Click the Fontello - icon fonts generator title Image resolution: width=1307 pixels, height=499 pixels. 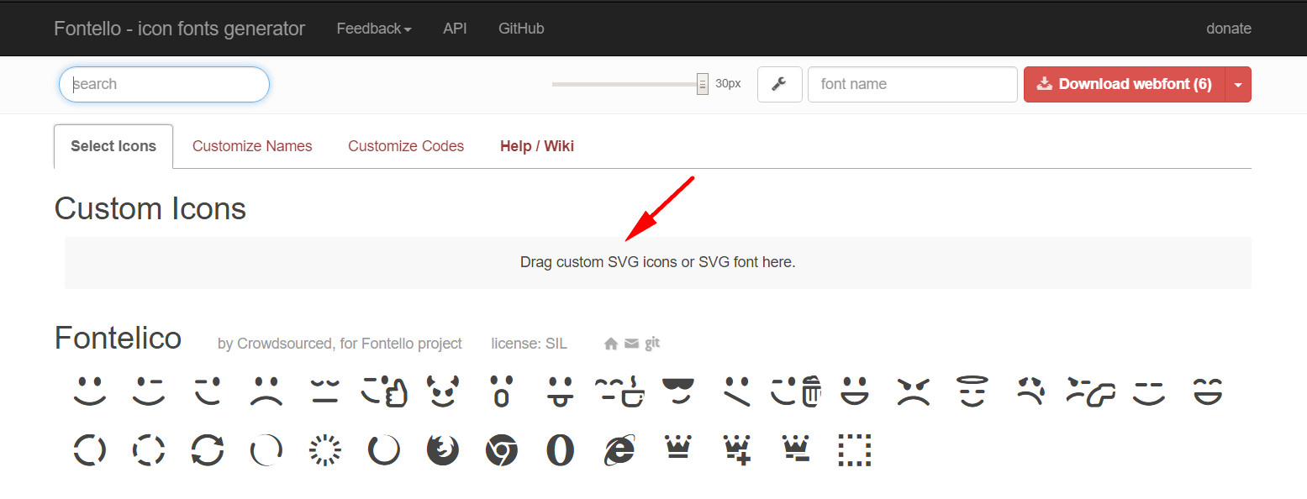[x=179, y=29]
